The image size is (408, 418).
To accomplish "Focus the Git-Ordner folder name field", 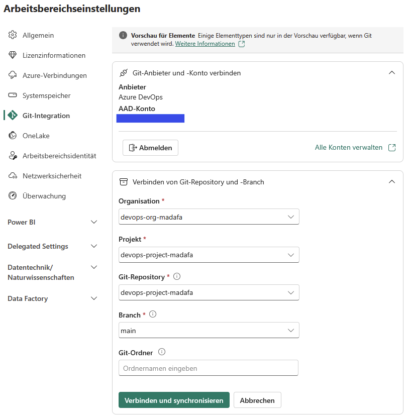I will pos(208,368).
